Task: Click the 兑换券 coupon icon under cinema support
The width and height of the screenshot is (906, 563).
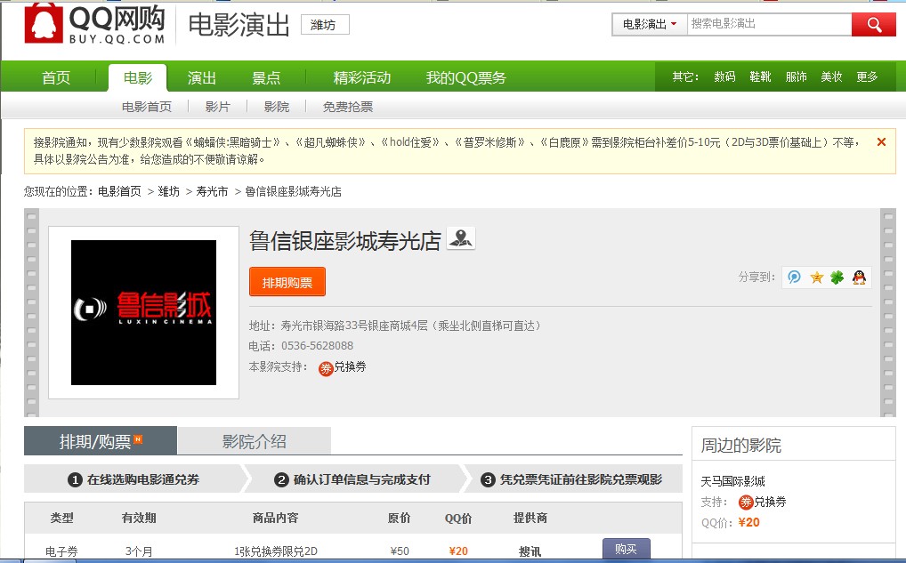Action: pos(326,368)
